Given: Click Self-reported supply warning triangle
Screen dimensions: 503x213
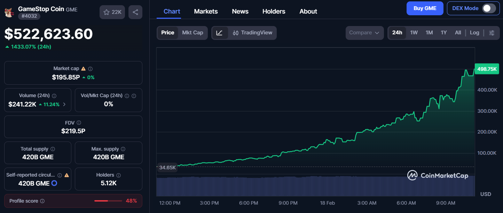Looking at the screenshot, I should point(66,175).
